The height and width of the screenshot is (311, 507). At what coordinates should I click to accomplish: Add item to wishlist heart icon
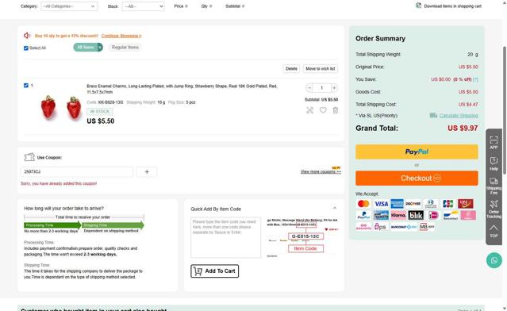[323, 110]
